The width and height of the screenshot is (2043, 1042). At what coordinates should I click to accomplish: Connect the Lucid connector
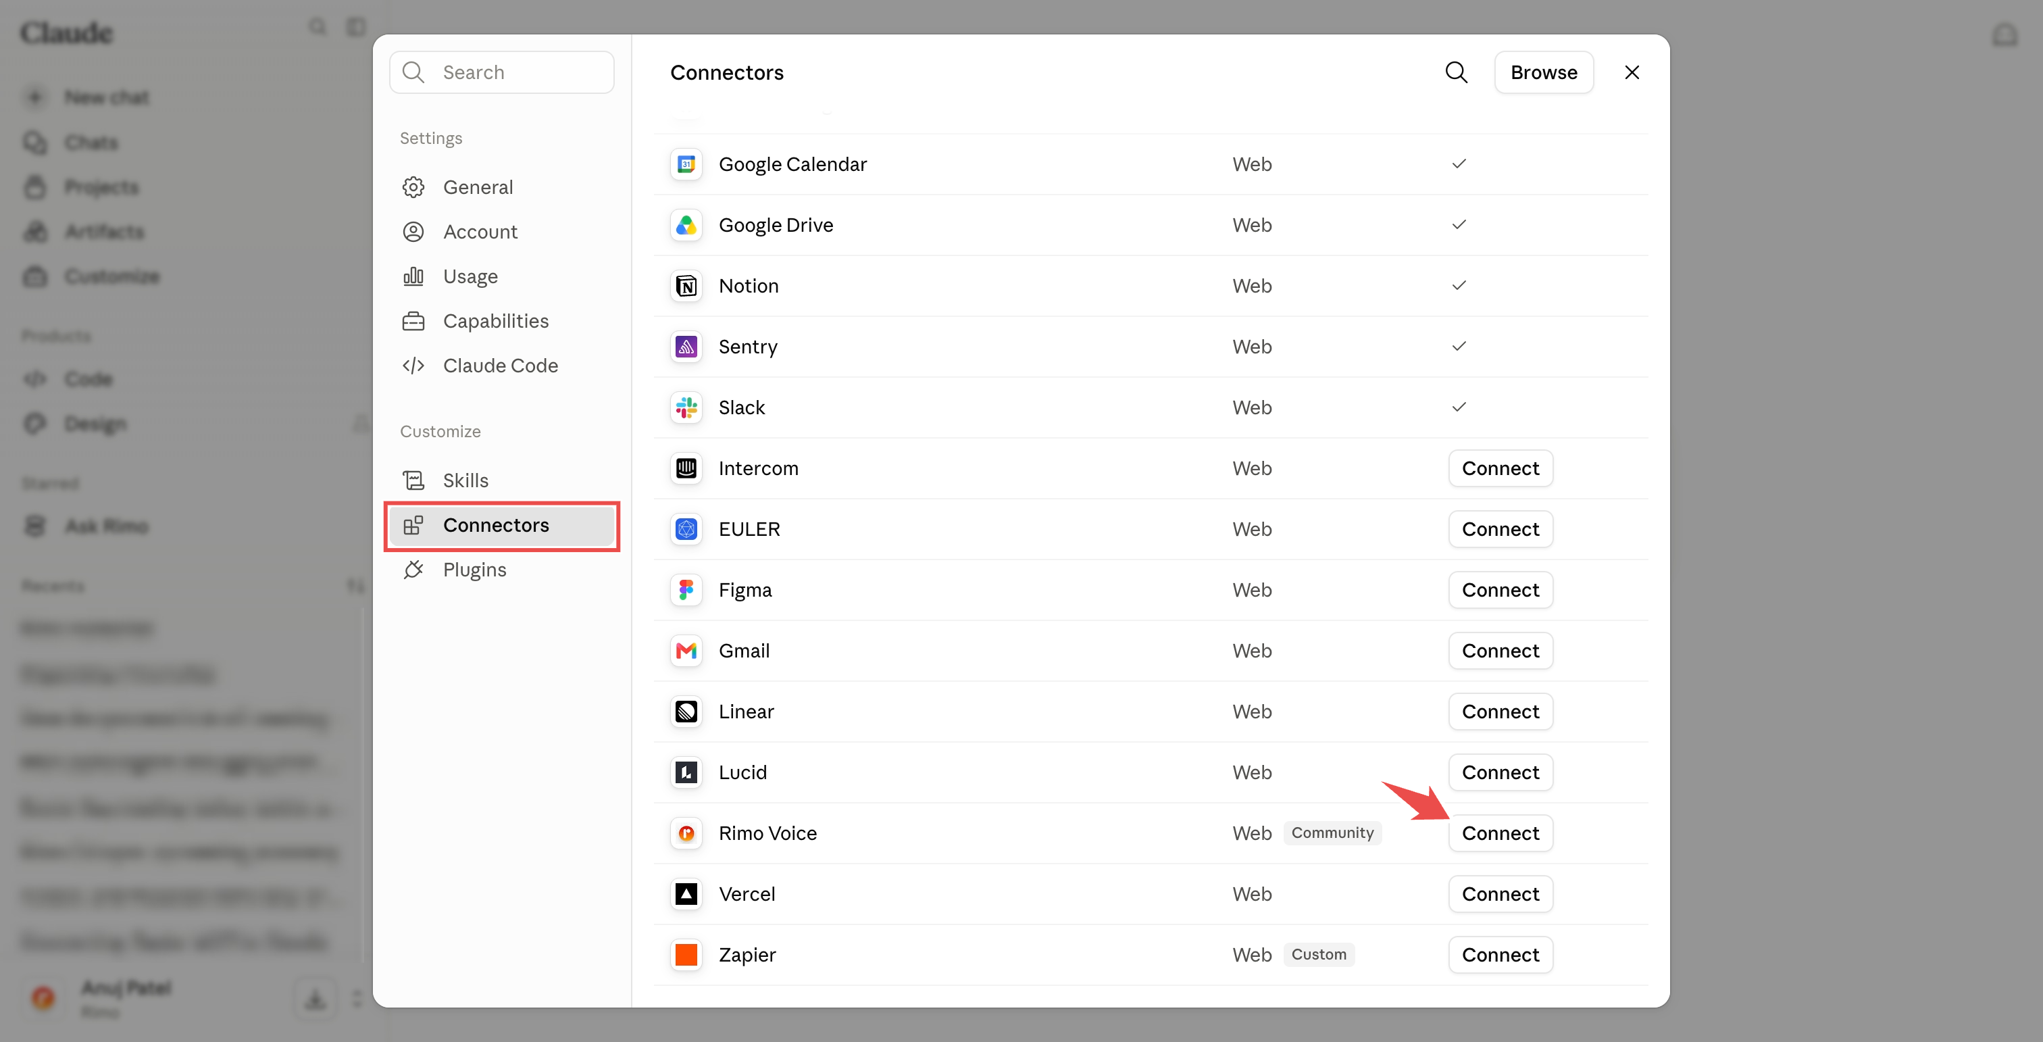click(1500, 772)
